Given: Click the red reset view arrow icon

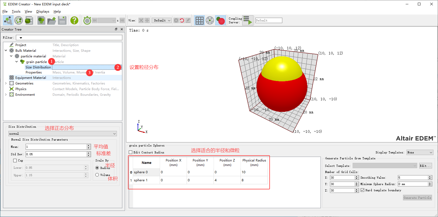Looking at the screenshot, I should [182, 20].
